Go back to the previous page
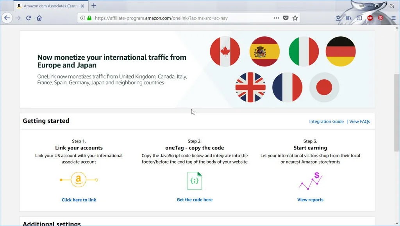 coord(7,18)
